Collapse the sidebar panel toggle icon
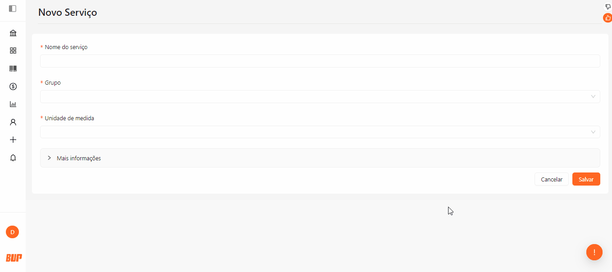This screenshot has height=272, width=612. (x=13, y=9)
